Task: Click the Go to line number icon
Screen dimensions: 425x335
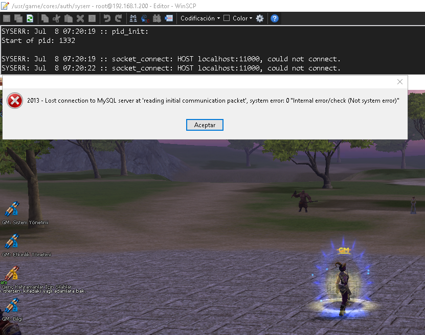Action: click(x=169, y=18)
